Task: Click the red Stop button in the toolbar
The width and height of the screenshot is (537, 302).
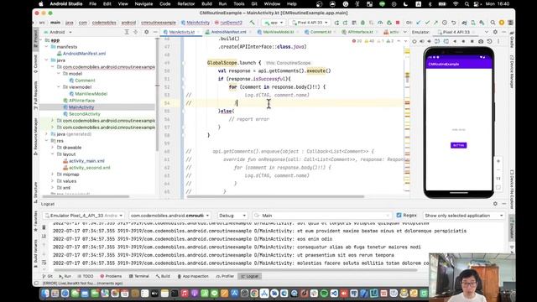Action: click(x=398, y=23)
